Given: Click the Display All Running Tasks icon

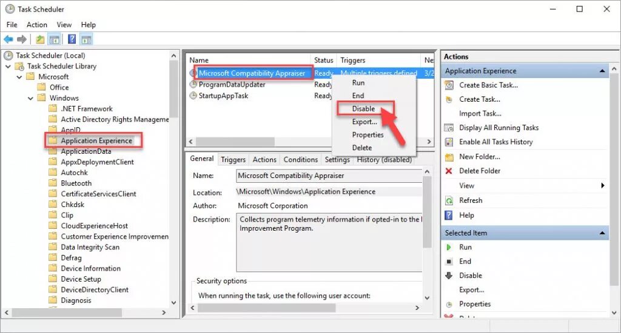Looking at the screenshot, I should [x=449, y=128].
